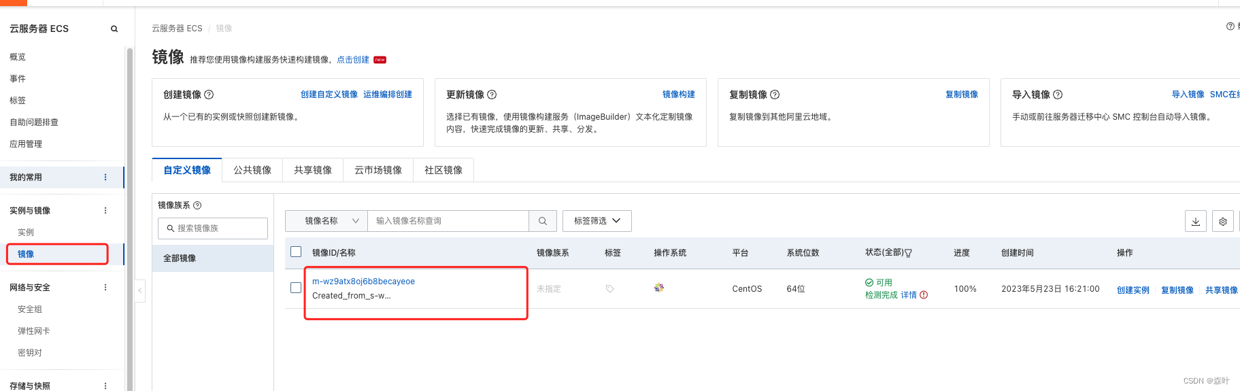
Task: Select 镜像 in the sidebar
Action: tap(26, 254)
